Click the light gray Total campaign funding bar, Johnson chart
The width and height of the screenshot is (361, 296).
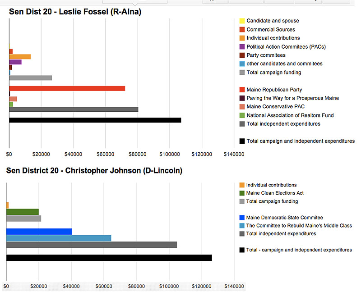click(24, 219)
